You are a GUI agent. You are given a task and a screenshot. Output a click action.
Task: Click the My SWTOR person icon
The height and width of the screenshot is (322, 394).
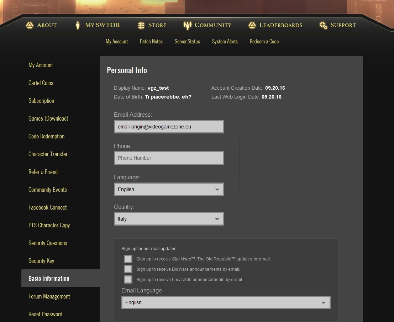point(78,25)
